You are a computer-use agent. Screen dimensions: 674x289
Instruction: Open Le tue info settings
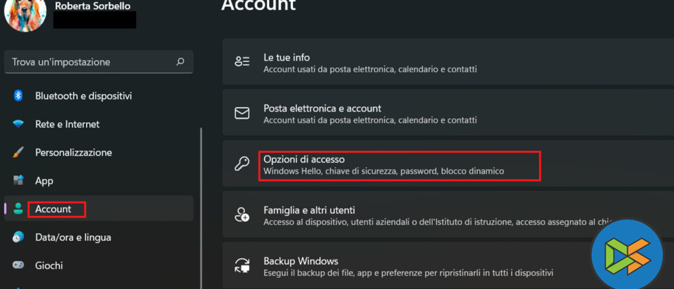pyautogui.click(x=287, y=58)
